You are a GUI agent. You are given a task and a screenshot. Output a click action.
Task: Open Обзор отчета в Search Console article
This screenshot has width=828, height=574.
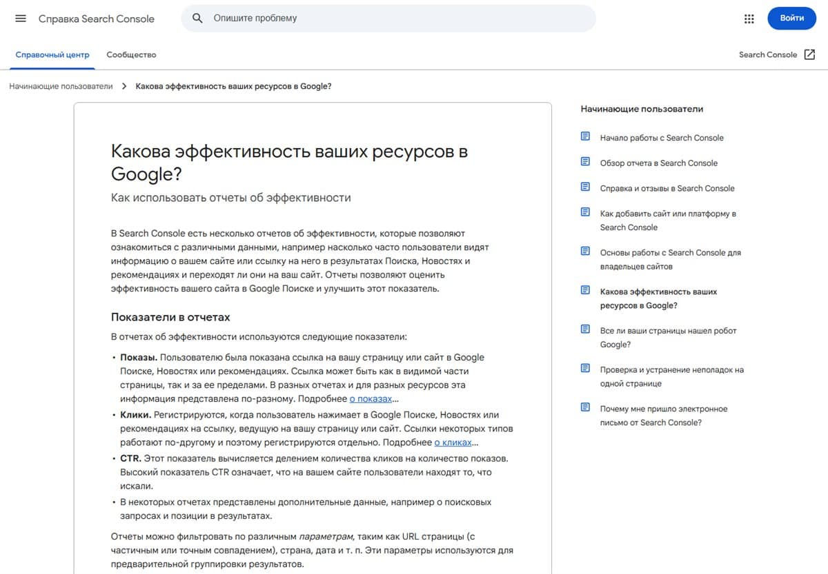pos(658,163)
